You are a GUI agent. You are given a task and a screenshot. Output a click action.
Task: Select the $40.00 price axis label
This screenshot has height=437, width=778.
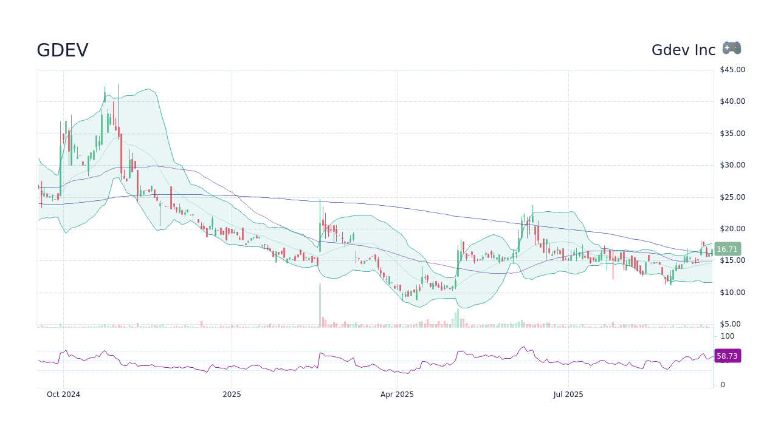click(732, 101)
